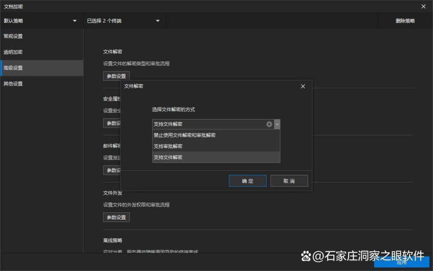This screenshot has width=433, height=271.
Task: Click the text 设置文件的解密类型和审批流程
Action: (x=136, y=64)
